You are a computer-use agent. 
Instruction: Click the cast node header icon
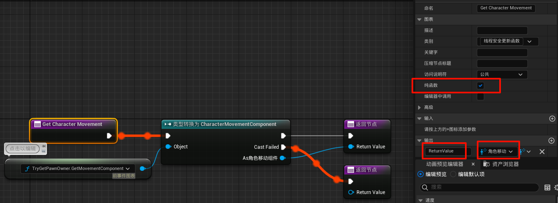click(168, 124)
